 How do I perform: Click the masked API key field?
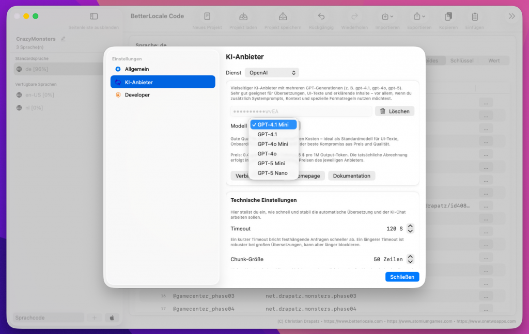[301, 111]
